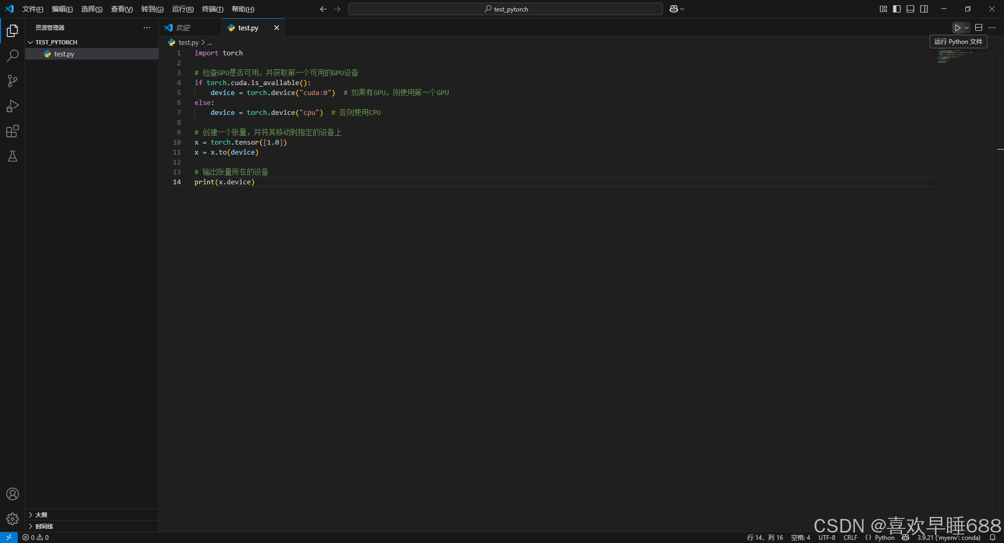
Task: Open Run and Debug view
Action: click(13, 106)
